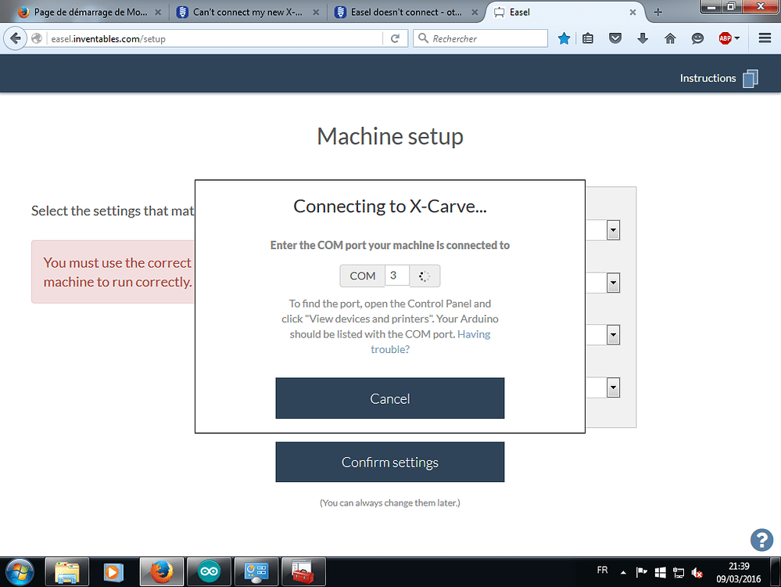Image resolution: width=781 pixels, height=587 pixels.
Task: Open the Firefox hamburger menu
Action: (765, 38)
